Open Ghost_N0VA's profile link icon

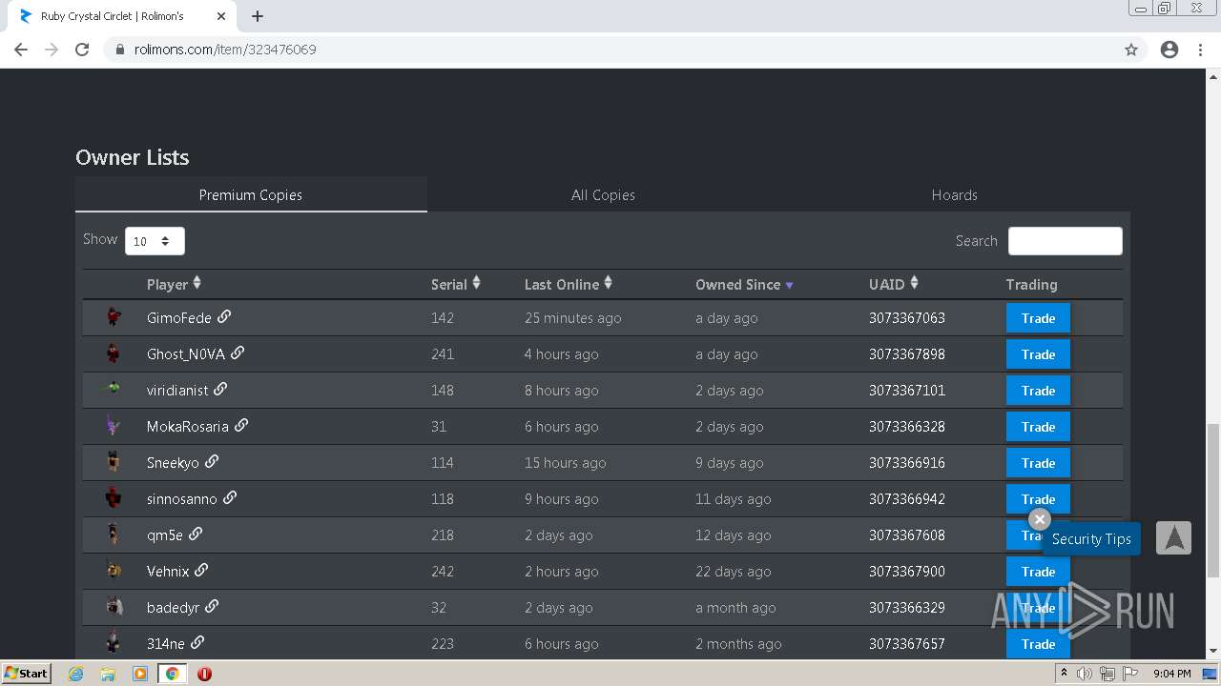[238, 353]
